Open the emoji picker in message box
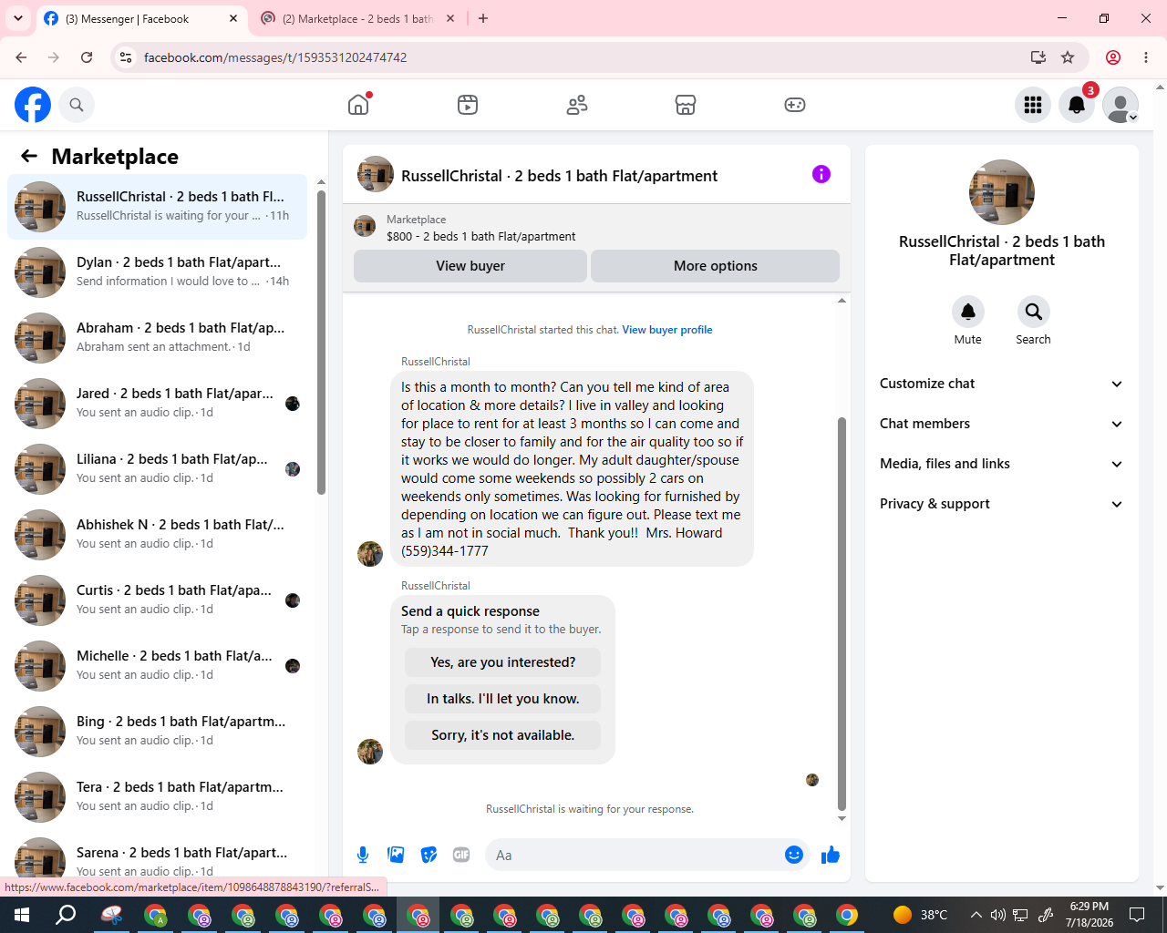Screen dimensions: 1167x933 [x=794, y=855]
